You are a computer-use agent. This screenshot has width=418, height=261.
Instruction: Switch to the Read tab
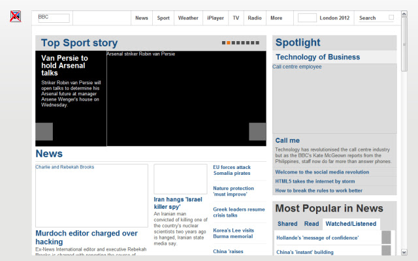click(312, 224)
